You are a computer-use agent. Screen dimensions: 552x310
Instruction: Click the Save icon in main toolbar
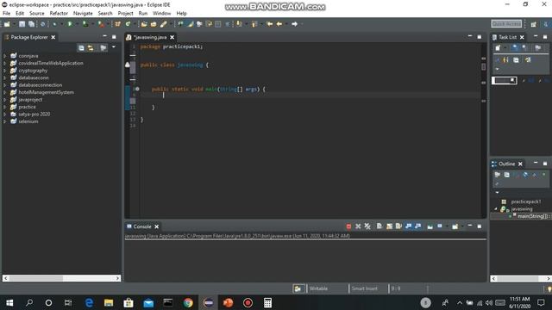pos(22,24)
